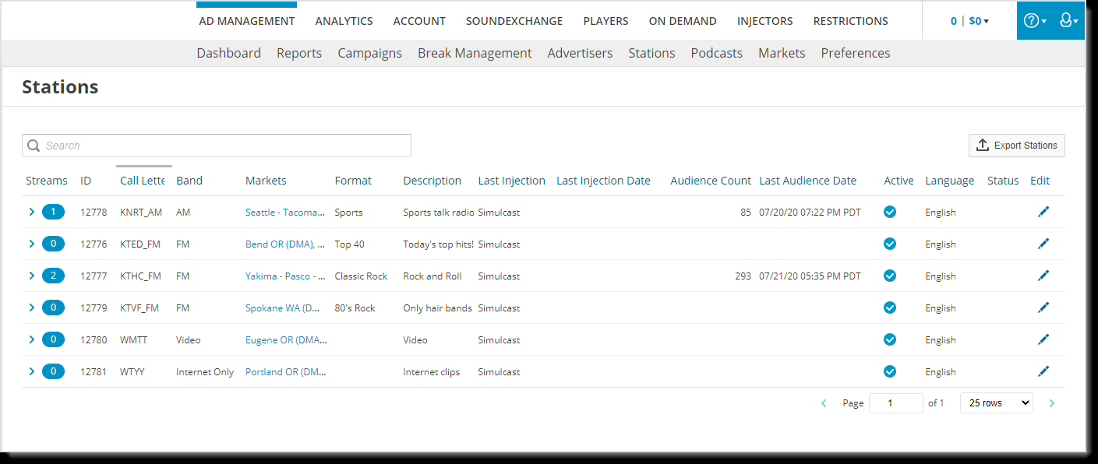Viewport: 1098px width, 464px height.
Task: Open the ACCOUNT top menu
Action: (x=419, y=21)
